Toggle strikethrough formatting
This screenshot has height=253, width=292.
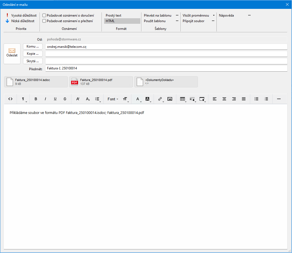click(x=65, y=99)
